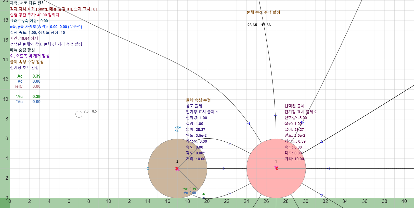Click the 실험 속도 and 정확도 향상 line

click(x=37, y=32)
